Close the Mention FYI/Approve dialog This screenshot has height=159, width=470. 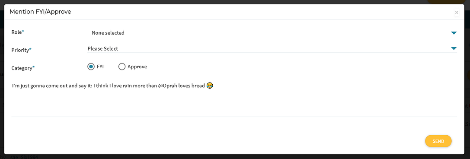pyautogui.click(x=457, y=13)
